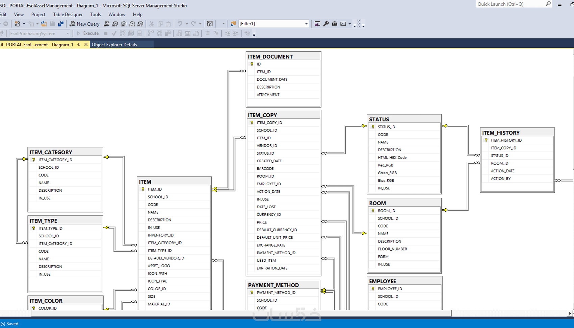
Task: Click the Copy toolbar icon
Action: pos(160,24)
